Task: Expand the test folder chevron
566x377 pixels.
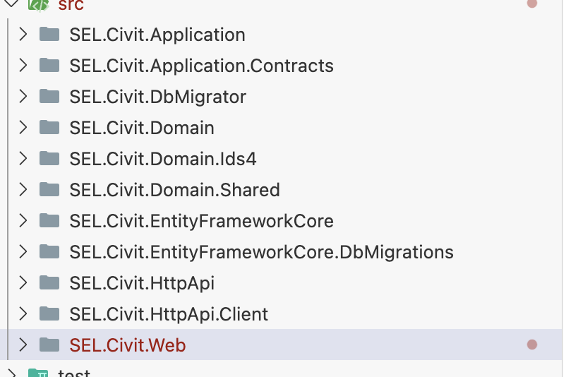Action: point(11,373)
